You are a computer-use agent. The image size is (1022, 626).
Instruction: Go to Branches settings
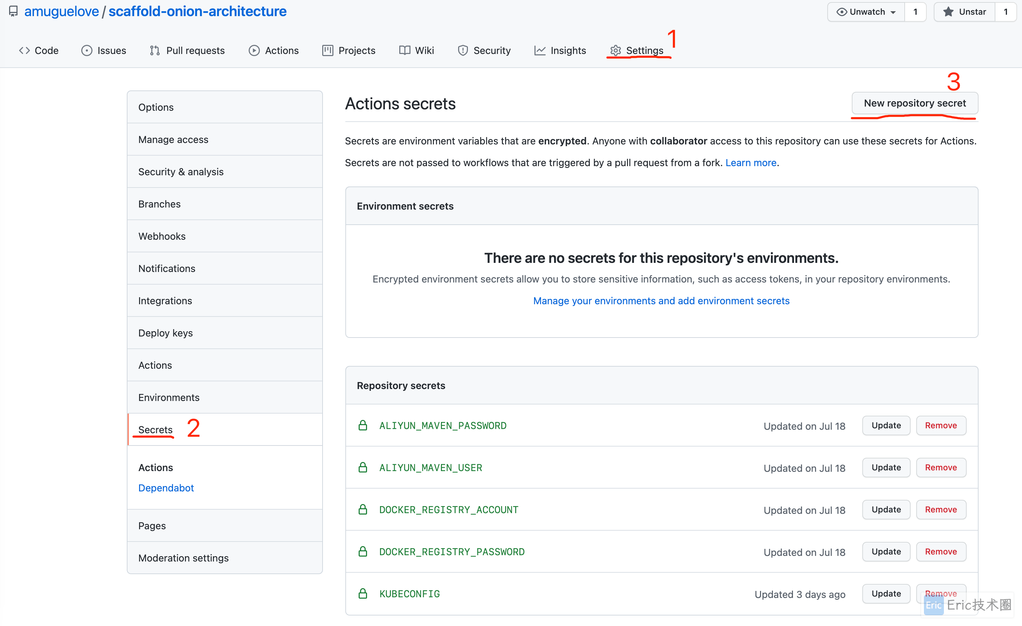pos(225,204)
